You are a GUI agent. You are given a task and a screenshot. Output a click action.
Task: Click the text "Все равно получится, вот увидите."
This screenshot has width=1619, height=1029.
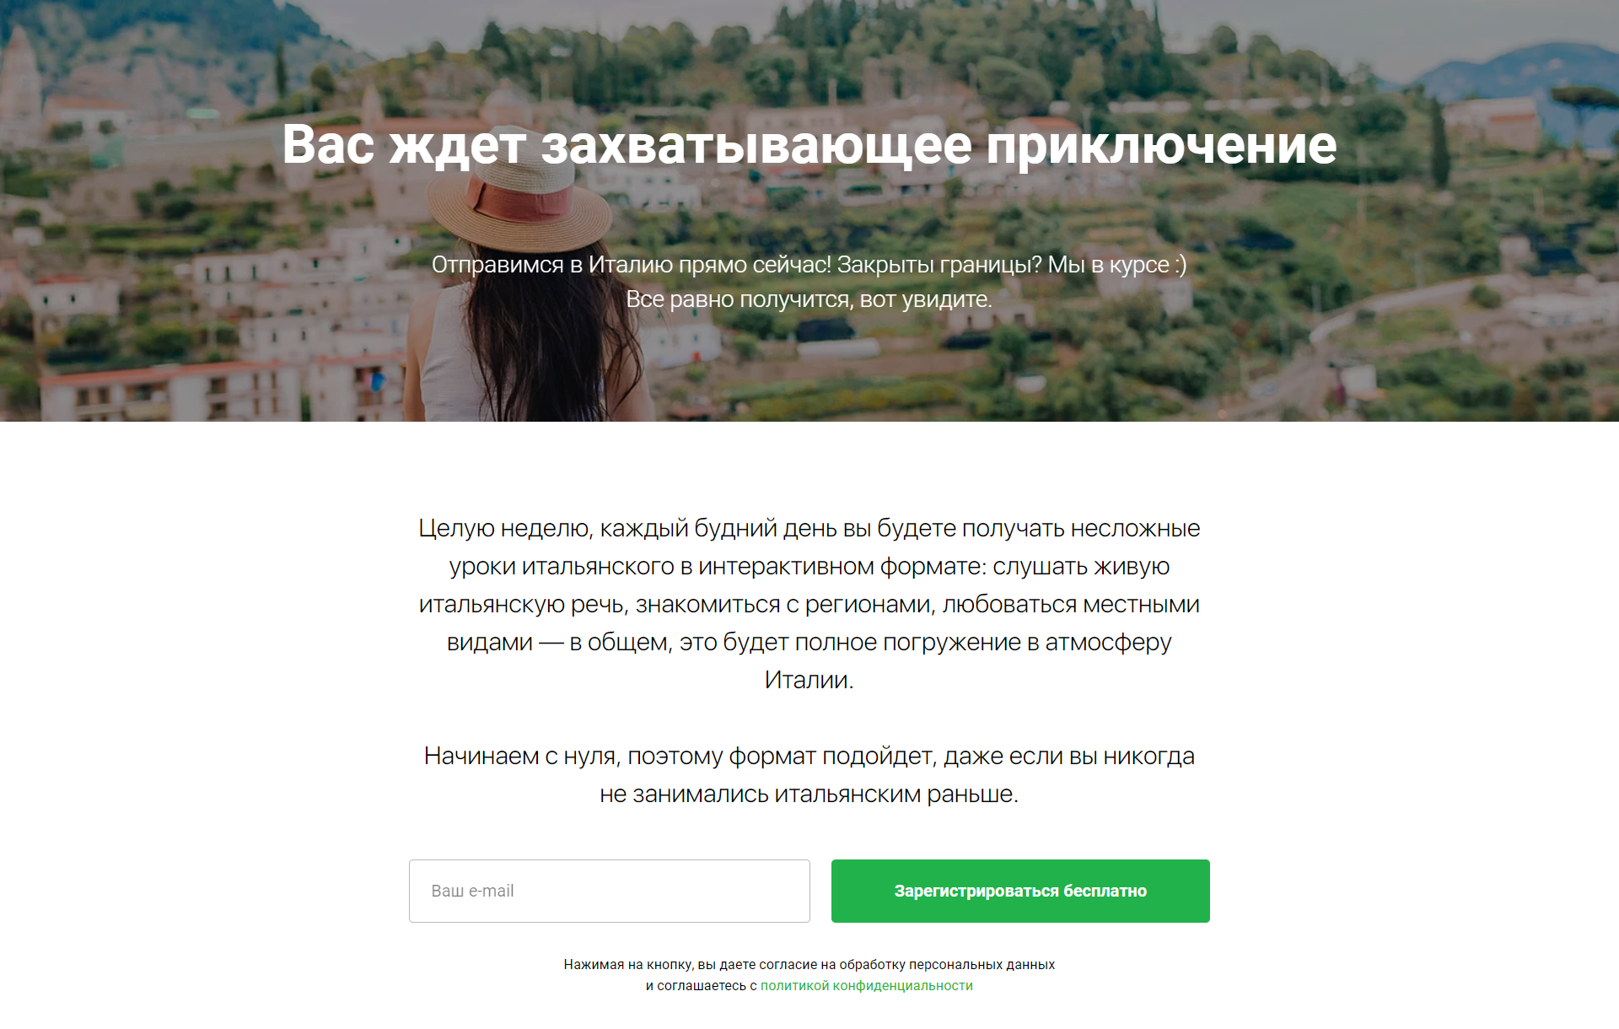[809, 299]
